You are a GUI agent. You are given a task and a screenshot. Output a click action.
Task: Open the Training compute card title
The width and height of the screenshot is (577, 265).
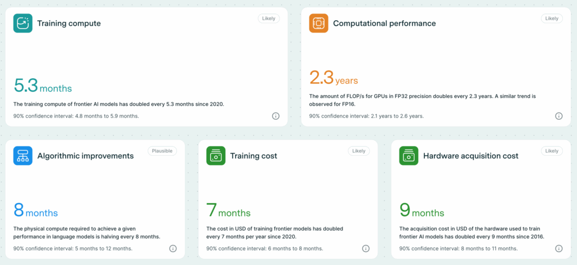pyautogui.click(x=69, y=24)
